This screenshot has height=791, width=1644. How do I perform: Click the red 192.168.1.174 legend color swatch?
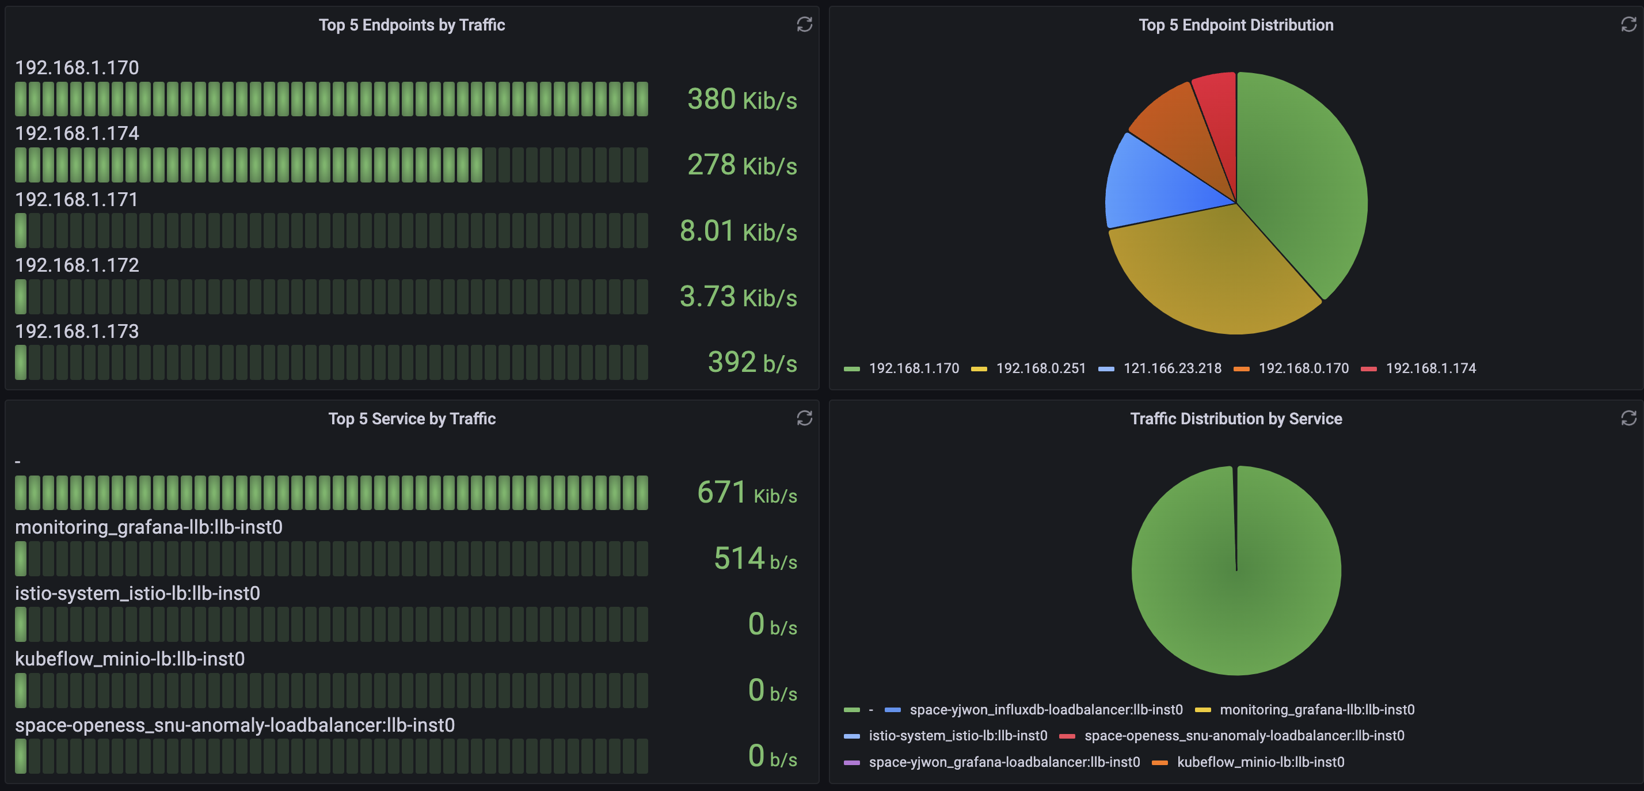[1368, 369]
